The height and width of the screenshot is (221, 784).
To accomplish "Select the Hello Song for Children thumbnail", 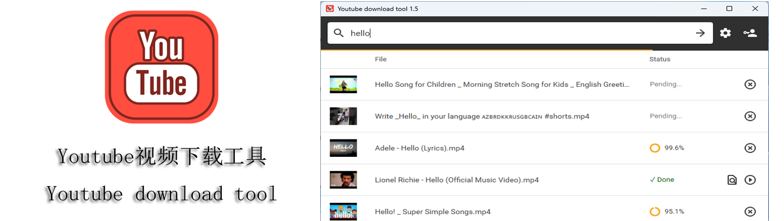I will coord(343,85).
